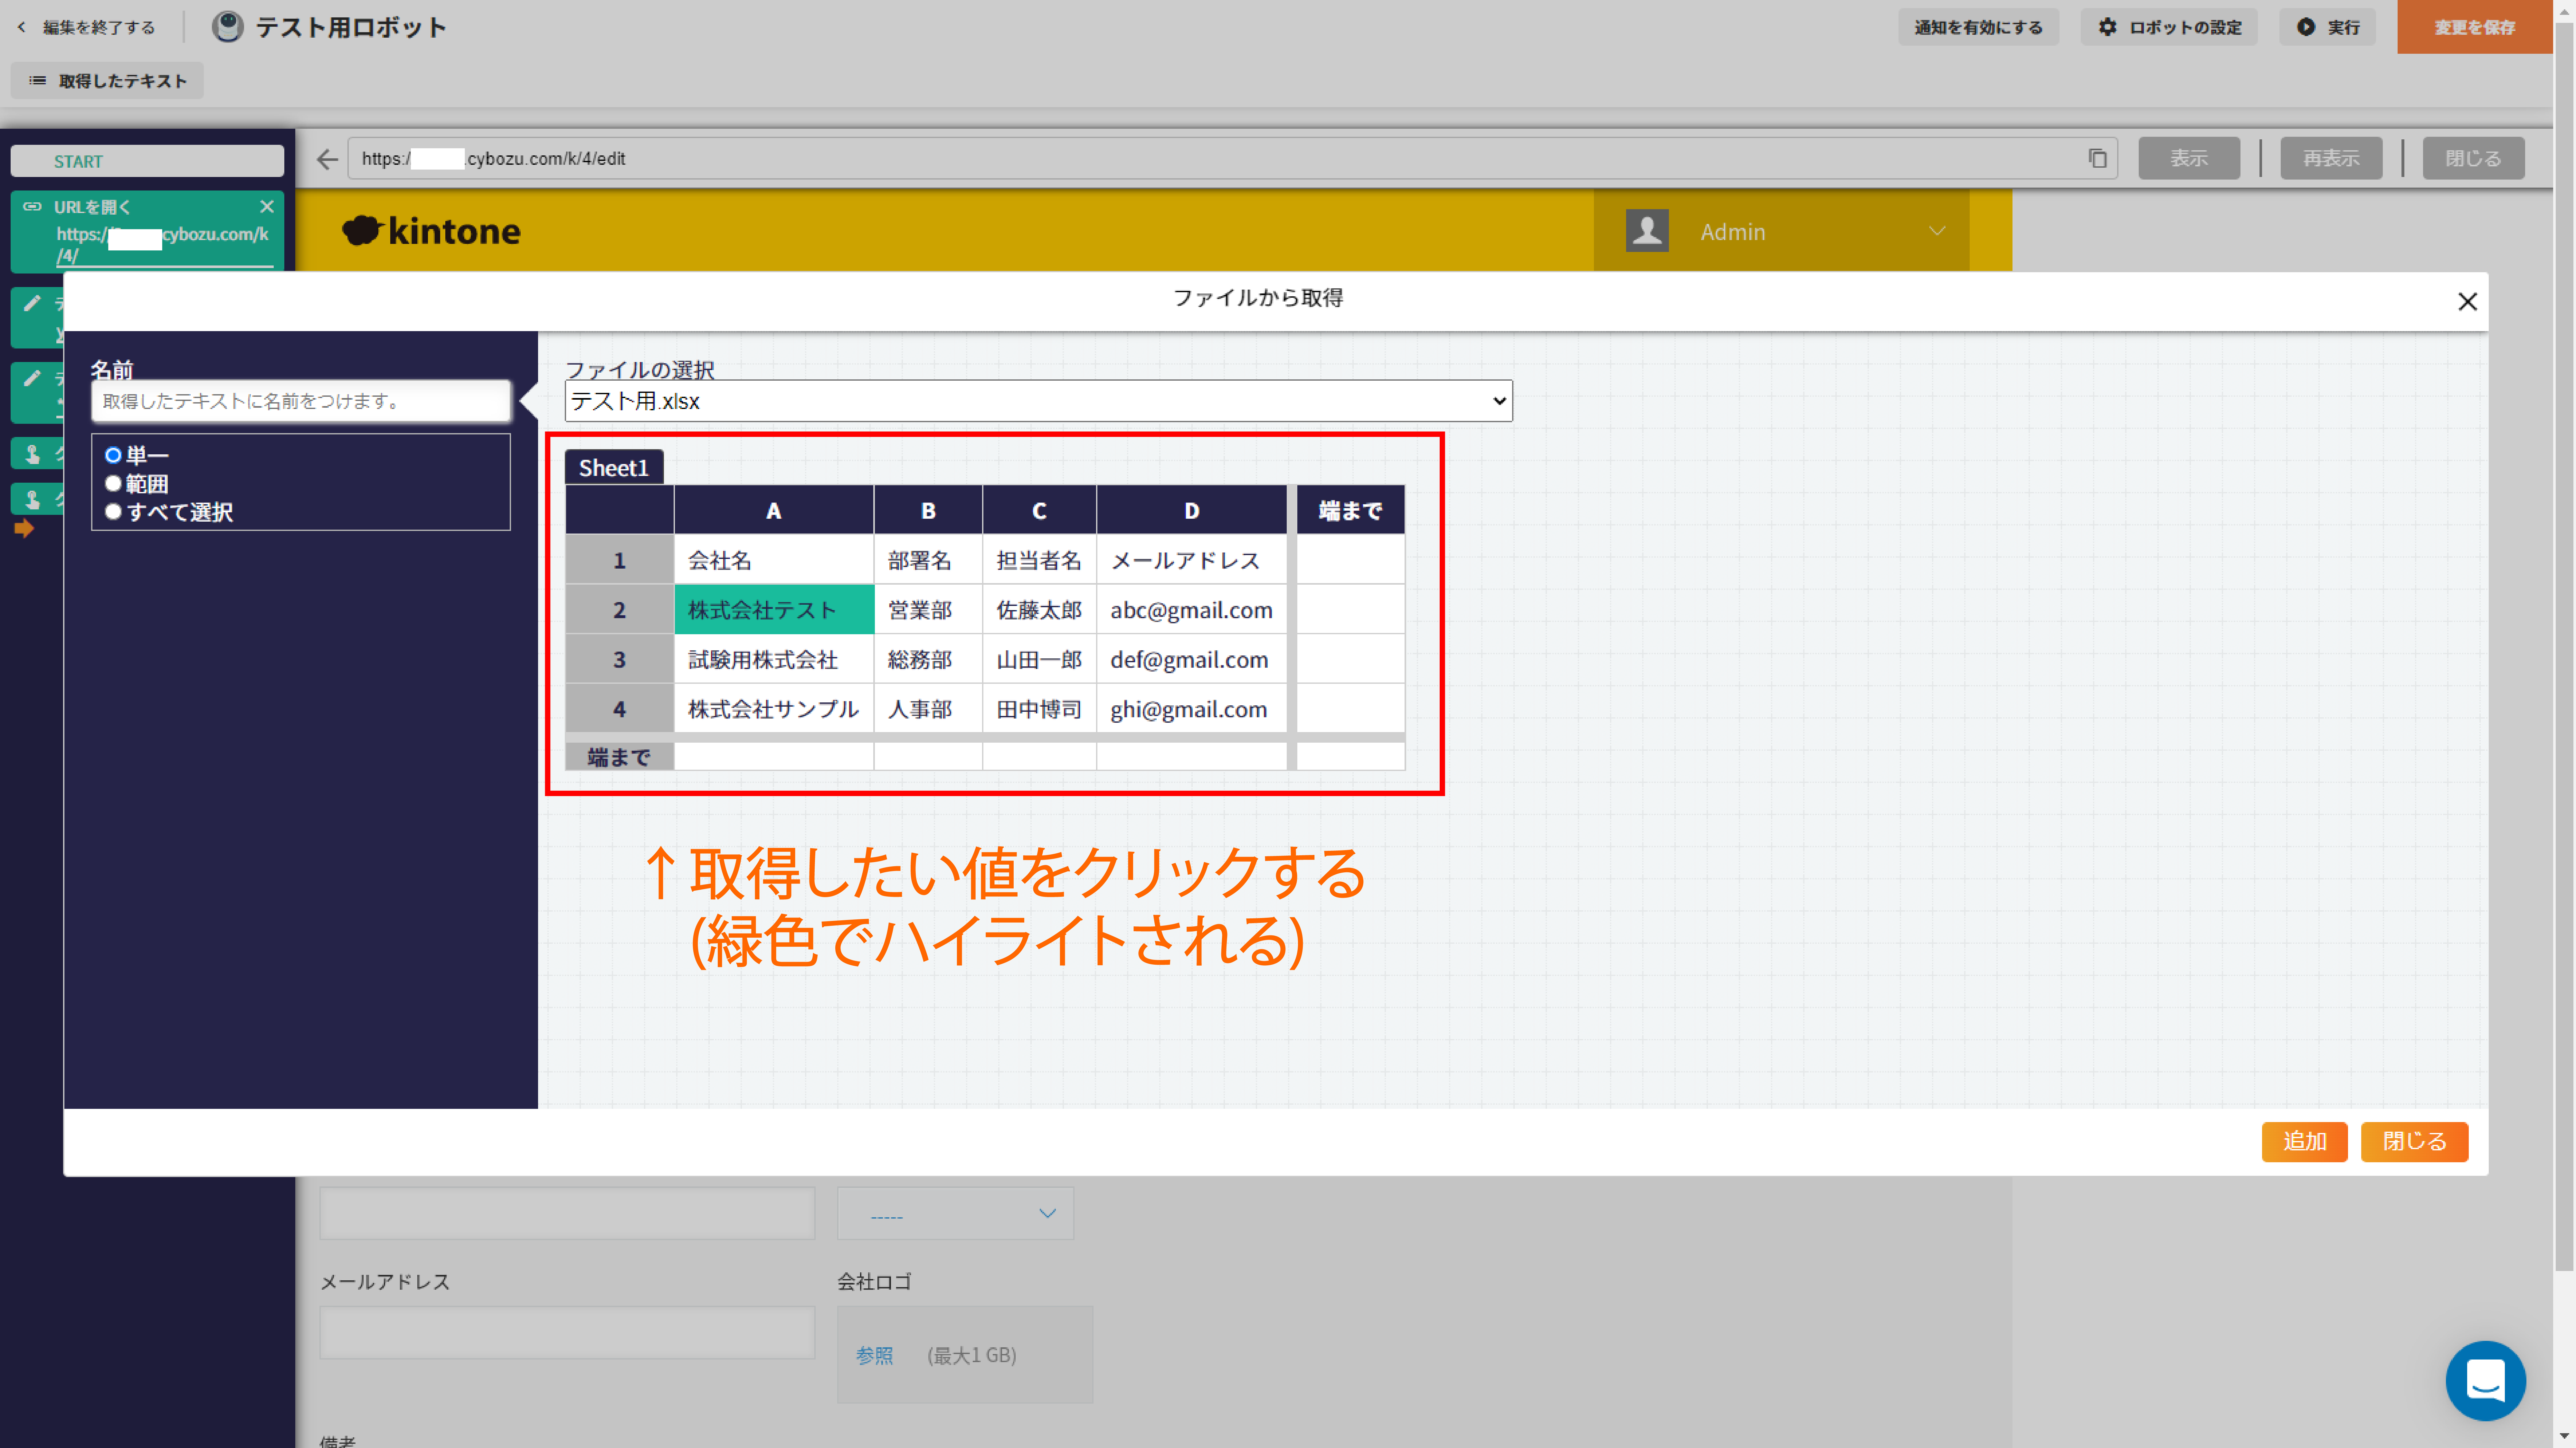Click 通知を有効にする button

tap(1978, 27)
